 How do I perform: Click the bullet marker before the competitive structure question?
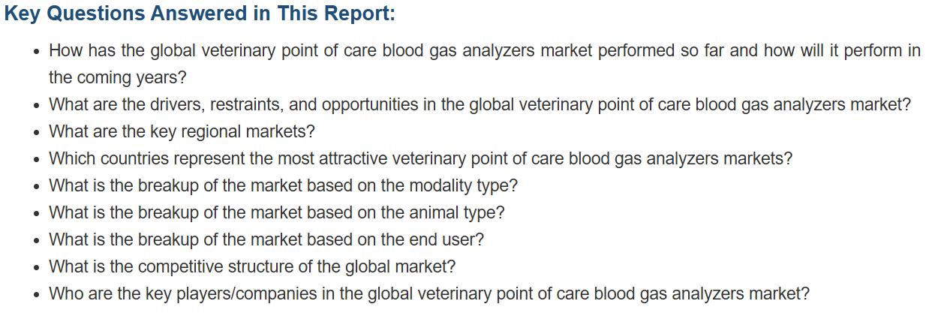38,268
